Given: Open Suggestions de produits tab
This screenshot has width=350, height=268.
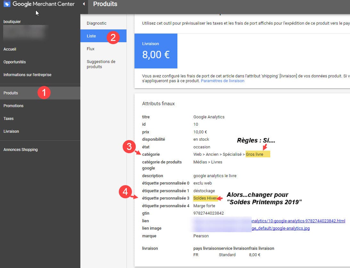Looking at the screenshot, I should point(101,64).
